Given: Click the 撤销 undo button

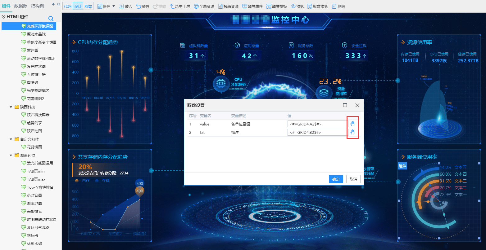Looking at the screenshot, I should (x=143, y=6).
